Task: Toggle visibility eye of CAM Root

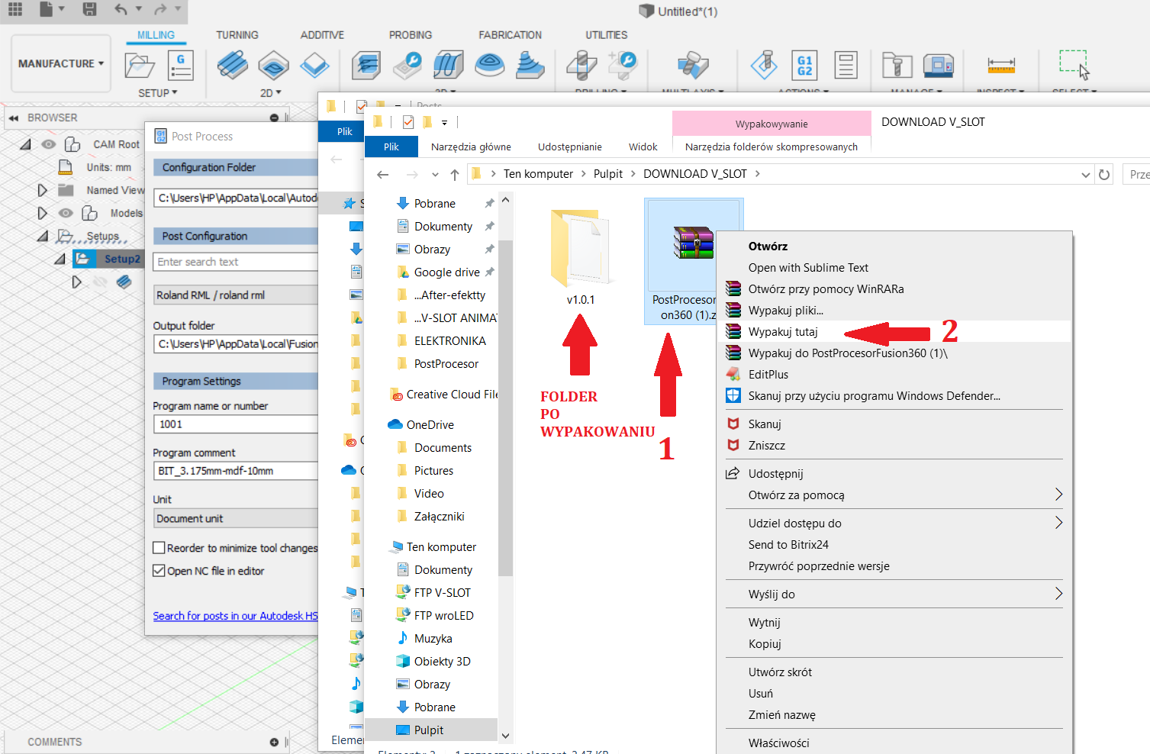Action: tap(49, 144)
